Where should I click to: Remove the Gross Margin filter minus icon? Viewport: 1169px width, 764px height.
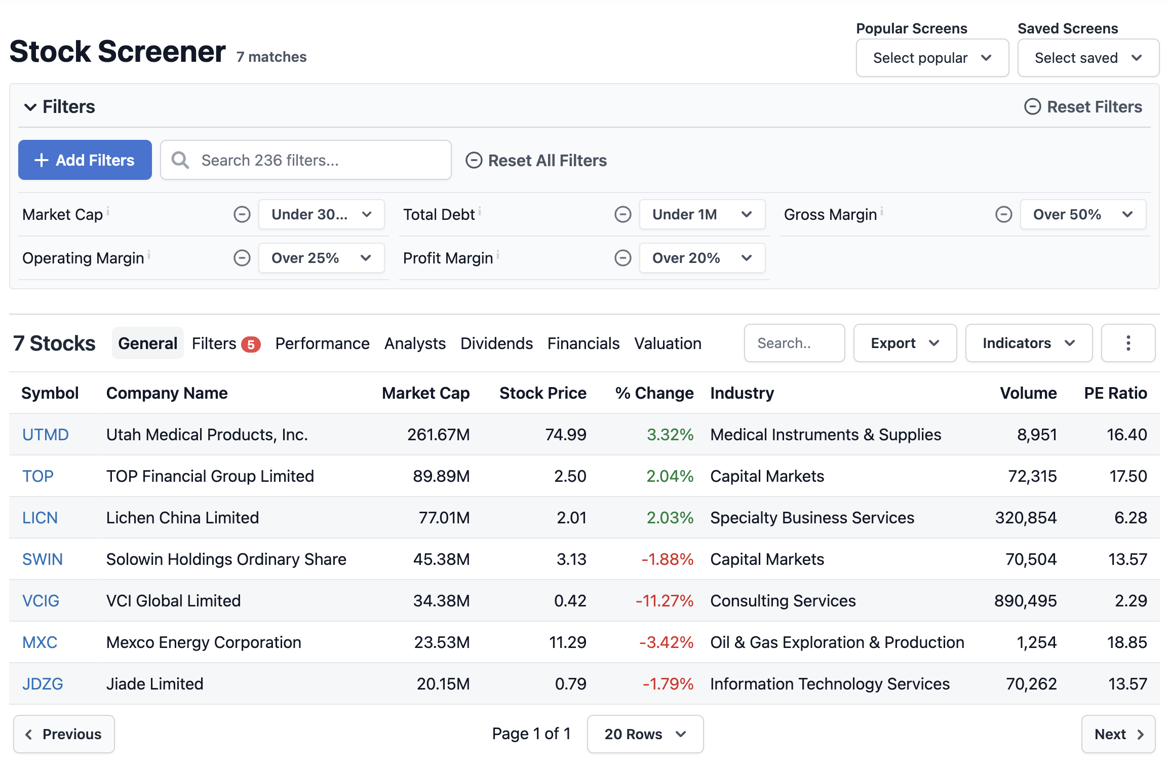[1003, 214]
